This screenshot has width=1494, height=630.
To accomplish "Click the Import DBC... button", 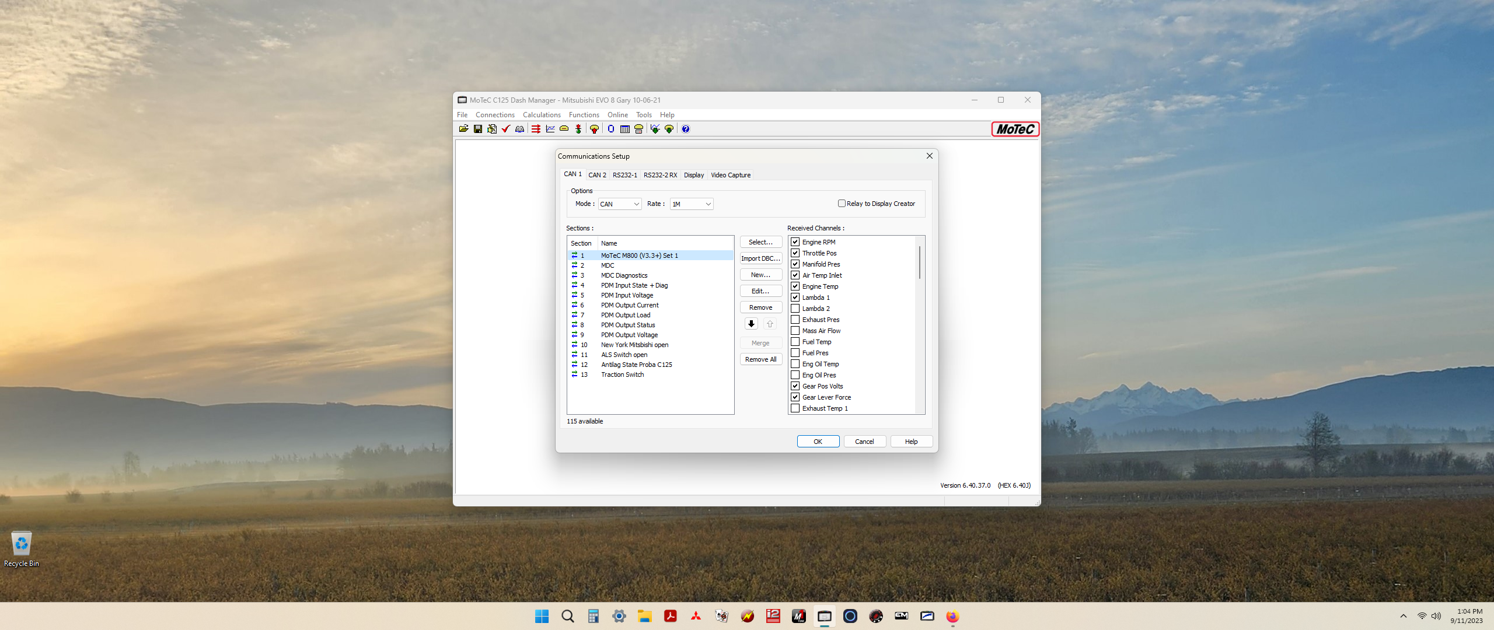I will pos(761,258).
